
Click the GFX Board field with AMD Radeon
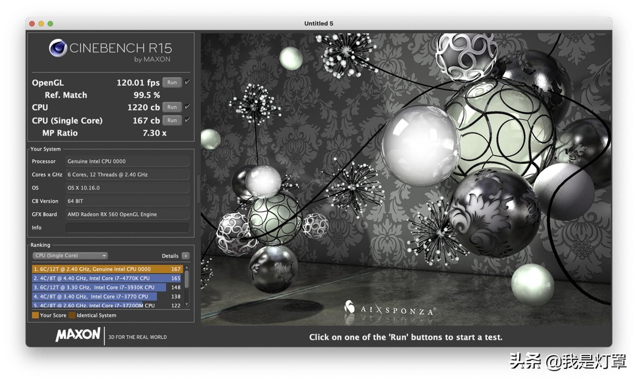coord(127,214)
